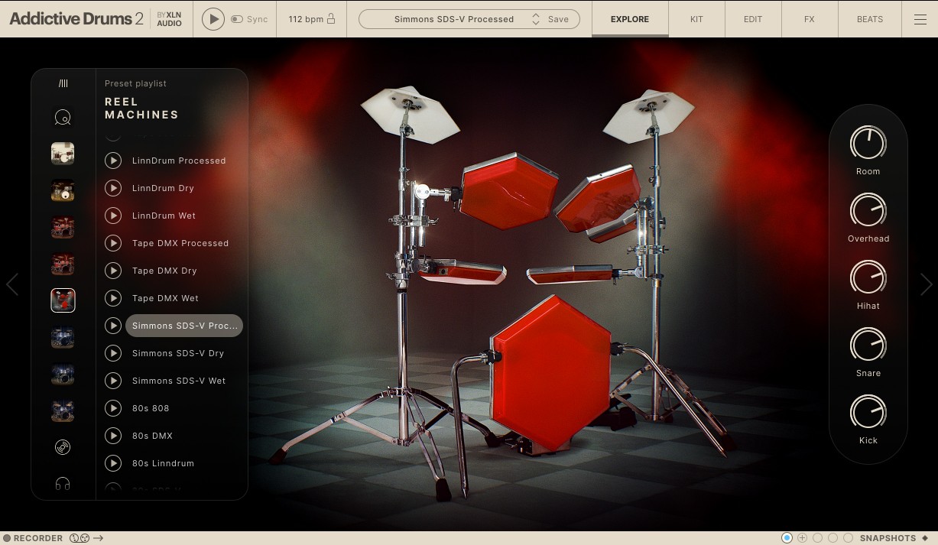The height and width of the screenshot is (545, 938).
Task: Click the Recorder record dot
Action: pyautogui.click(x=7, y=538)
